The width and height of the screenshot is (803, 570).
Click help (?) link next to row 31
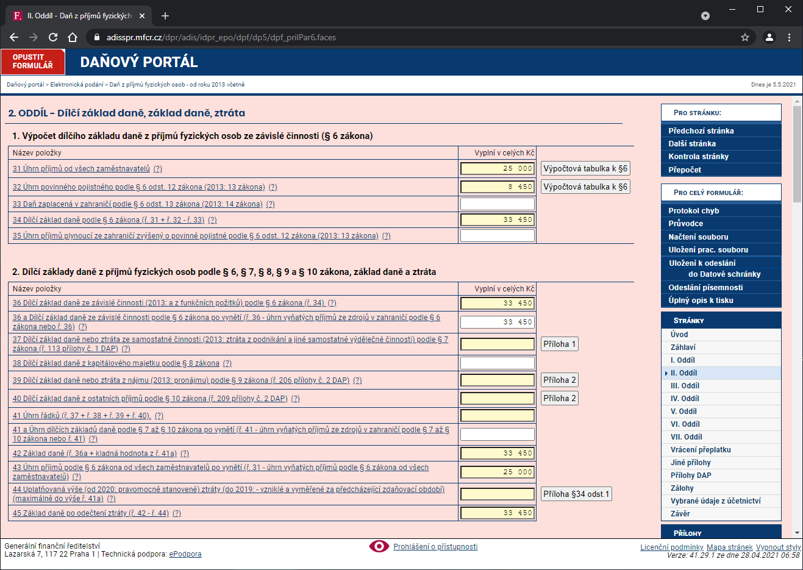pyautogui.click(x=158, y=169)
